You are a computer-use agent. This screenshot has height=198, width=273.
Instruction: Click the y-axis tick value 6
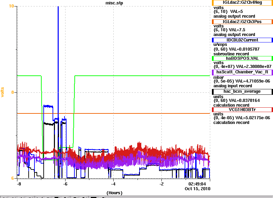pyautogui.click(x=13, y=178)
